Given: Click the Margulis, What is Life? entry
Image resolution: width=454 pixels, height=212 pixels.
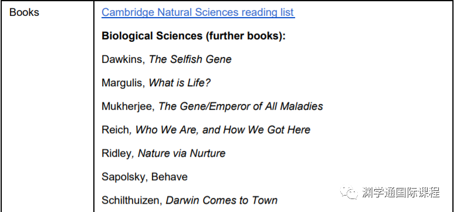Looking at the screenshot, I should [x=156, y=83].
